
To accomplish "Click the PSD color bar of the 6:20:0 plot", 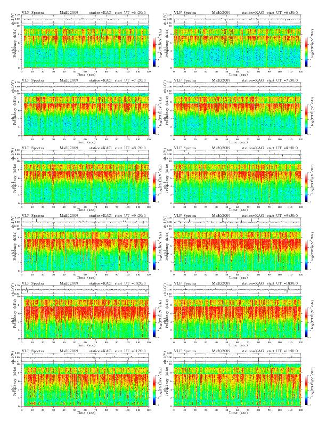I will [154, 51].
